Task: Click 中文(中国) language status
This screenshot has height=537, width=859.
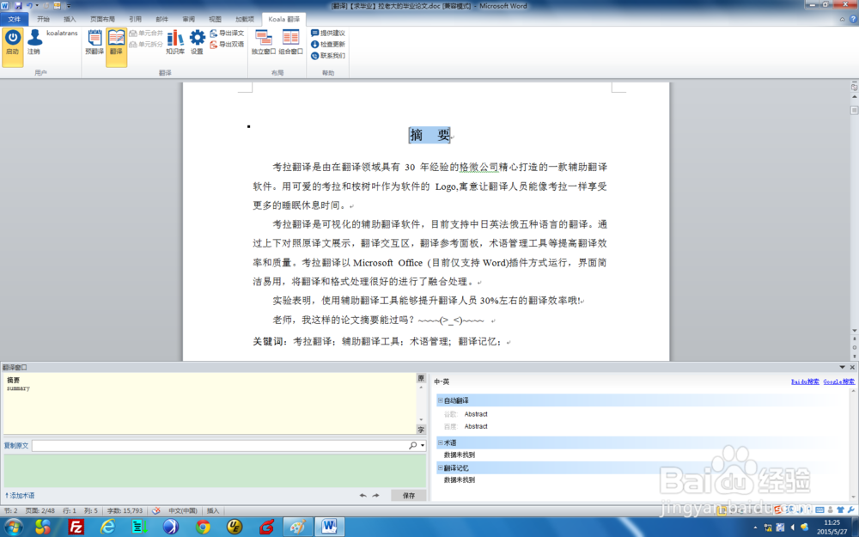Action: 182,510
